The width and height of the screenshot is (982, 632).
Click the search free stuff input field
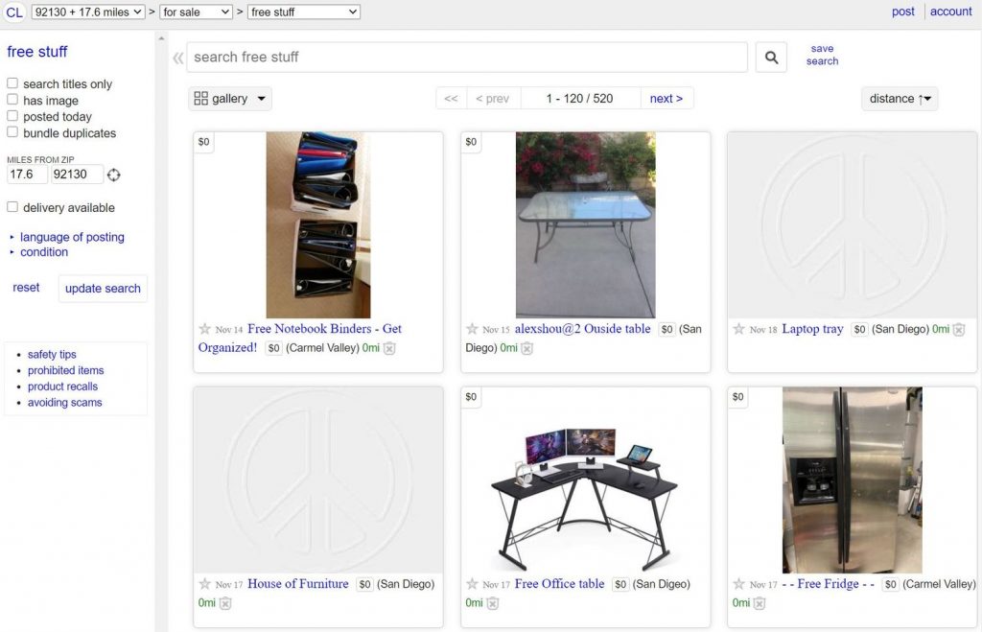click(467, 57)
